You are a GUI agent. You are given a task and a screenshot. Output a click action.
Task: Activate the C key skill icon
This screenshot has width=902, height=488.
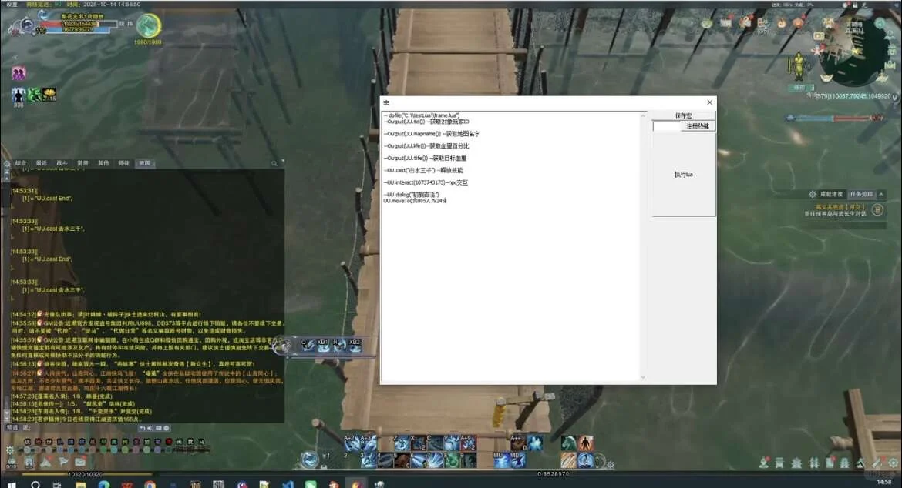point(435,443)
